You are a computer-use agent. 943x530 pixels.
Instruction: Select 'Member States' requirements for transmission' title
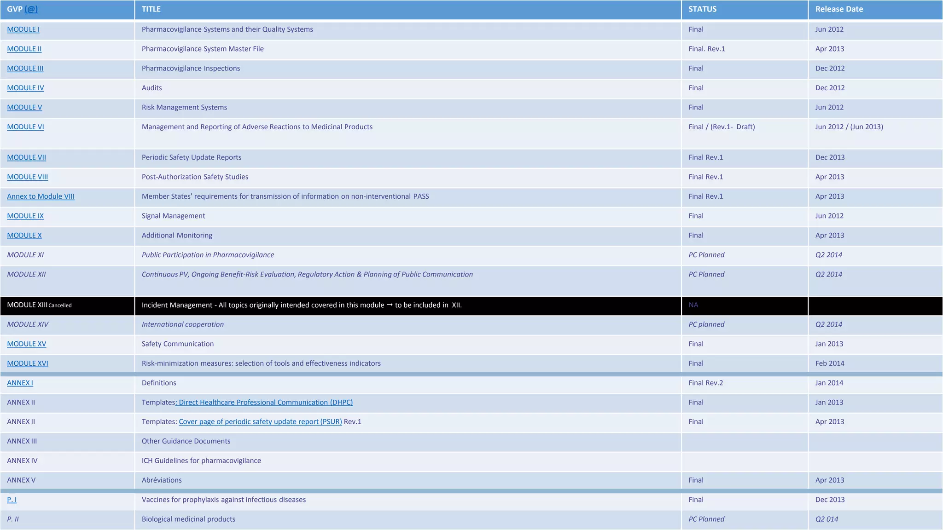[285, 196]
